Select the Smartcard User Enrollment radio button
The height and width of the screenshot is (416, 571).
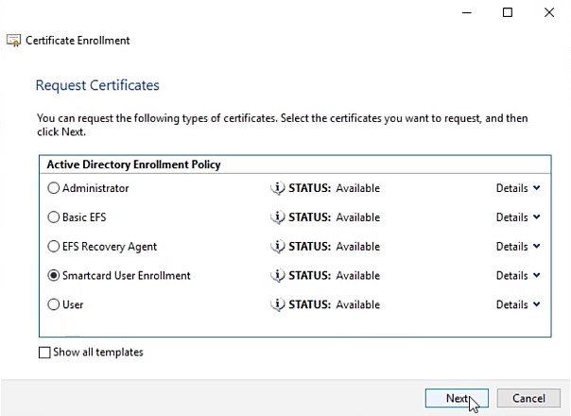53,276
